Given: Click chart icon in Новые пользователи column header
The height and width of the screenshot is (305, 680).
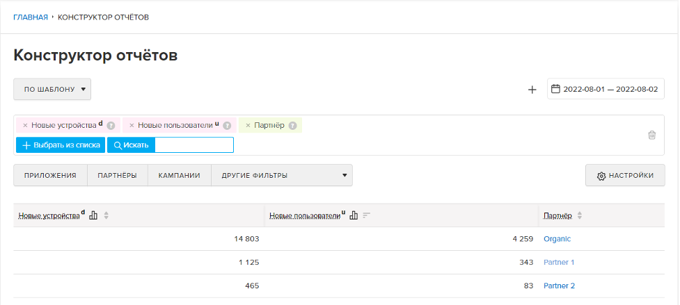Looking at the screenshot, I should [x=354, y=215].
